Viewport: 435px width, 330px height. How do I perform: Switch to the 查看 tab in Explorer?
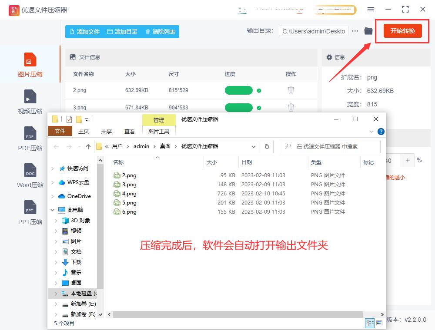pos(130,131)
